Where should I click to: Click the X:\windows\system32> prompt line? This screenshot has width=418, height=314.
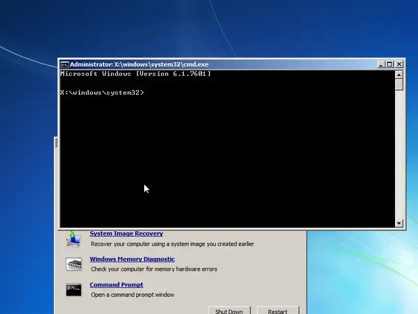pyautogui.click(x=102, y=93)
